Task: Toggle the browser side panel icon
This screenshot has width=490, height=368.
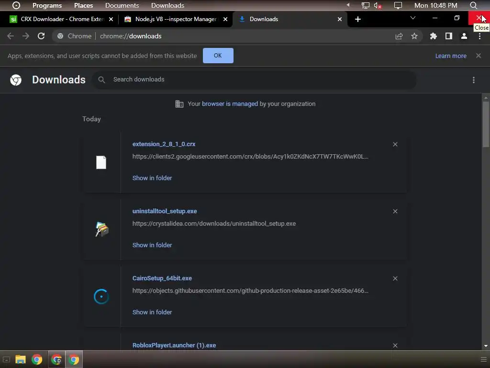Action: [449, 36]
